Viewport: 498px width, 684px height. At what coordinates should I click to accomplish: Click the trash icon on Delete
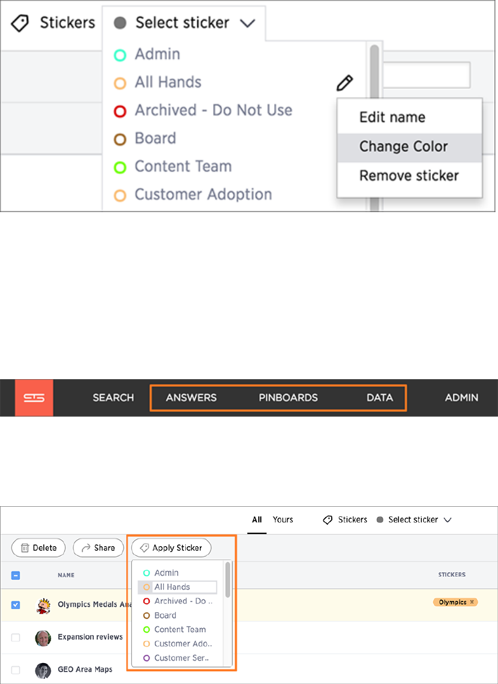coord(25,547)
